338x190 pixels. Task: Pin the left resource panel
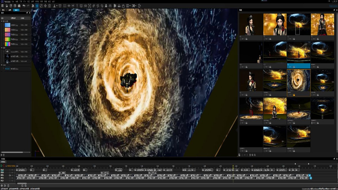27,13
